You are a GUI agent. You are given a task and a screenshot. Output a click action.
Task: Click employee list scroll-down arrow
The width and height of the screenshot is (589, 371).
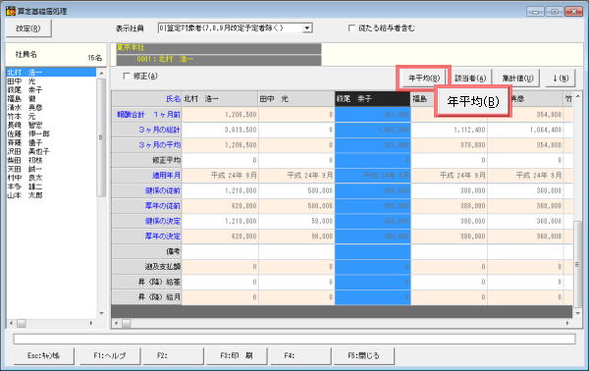tap(101, 313)
